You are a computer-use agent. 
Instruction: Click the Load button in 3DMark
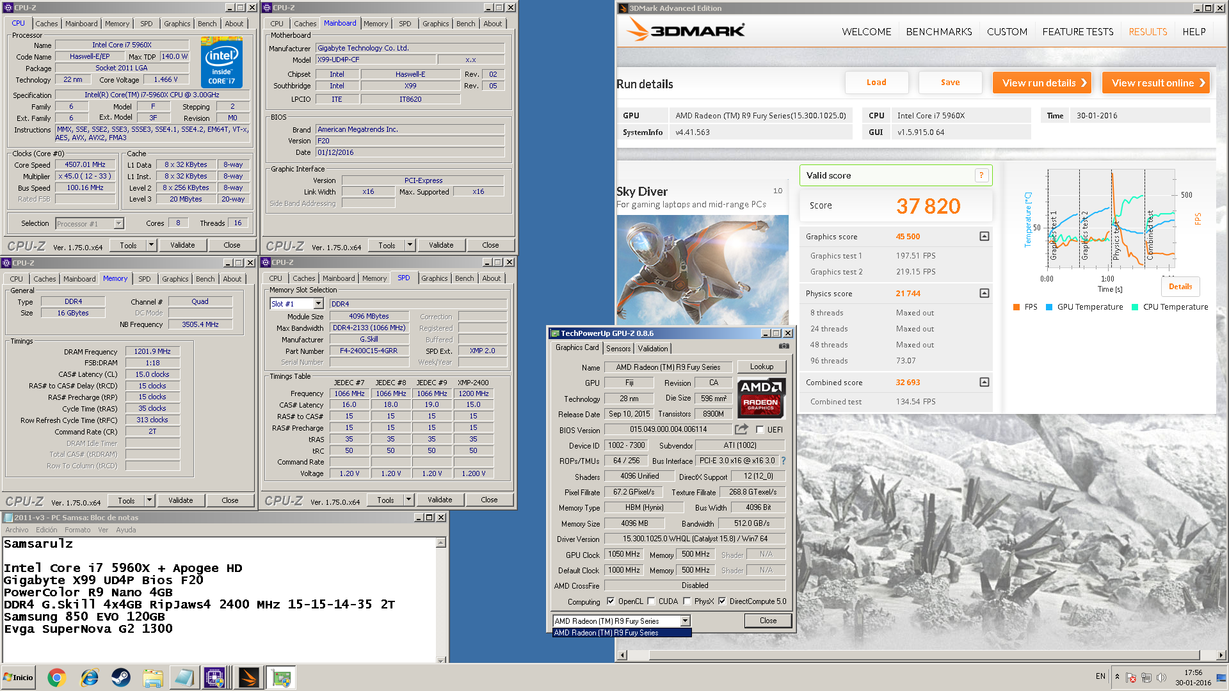click(876, 83)
